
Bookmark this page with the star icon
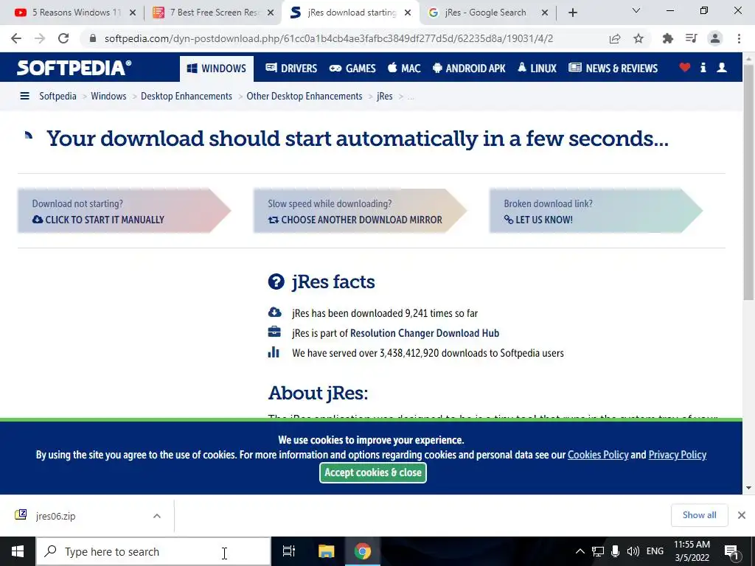pyautogui.click(x=639, y=38)
